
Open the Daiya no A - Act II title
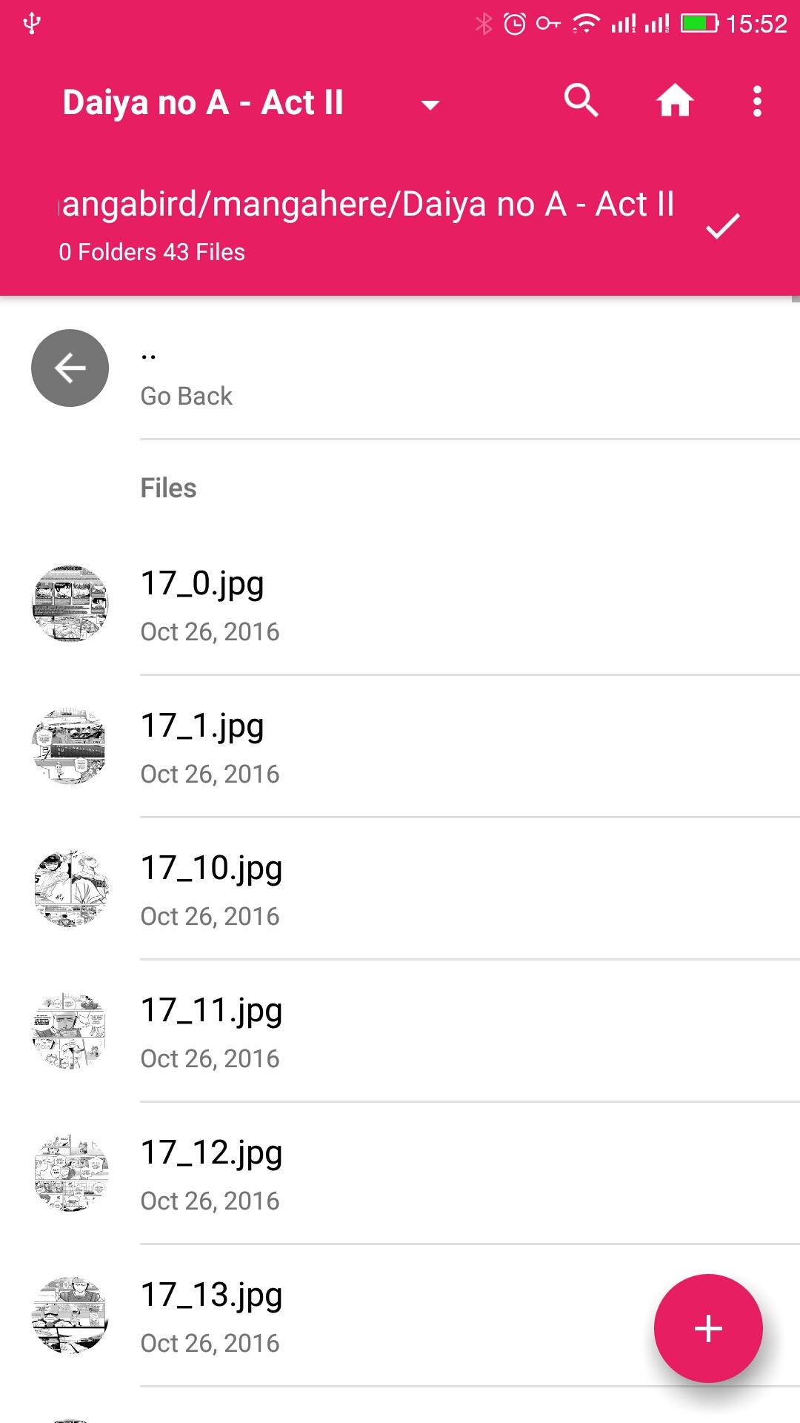point(203,102)
